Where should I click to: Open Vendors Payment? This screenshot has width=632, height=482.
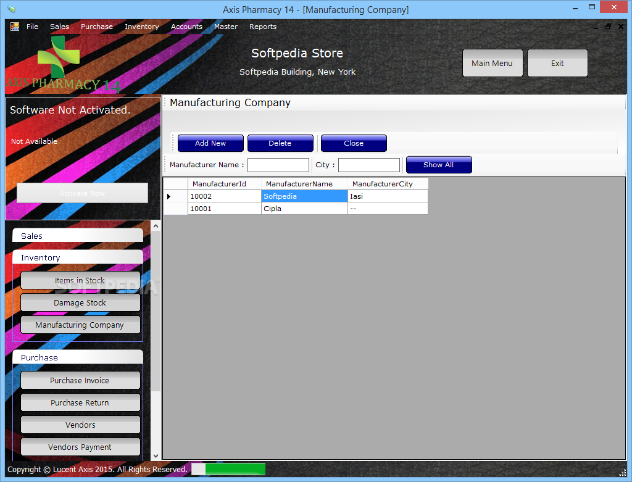(x=80, y=447)
